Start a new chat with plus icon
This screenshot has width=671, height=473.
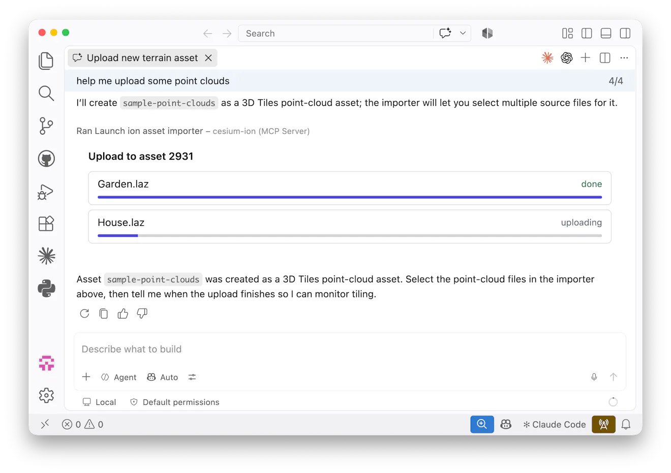586,58
